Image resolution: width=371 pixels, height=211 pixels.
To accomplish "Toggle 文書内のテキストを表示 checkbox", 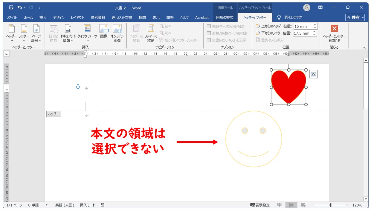I will (209, 40).
